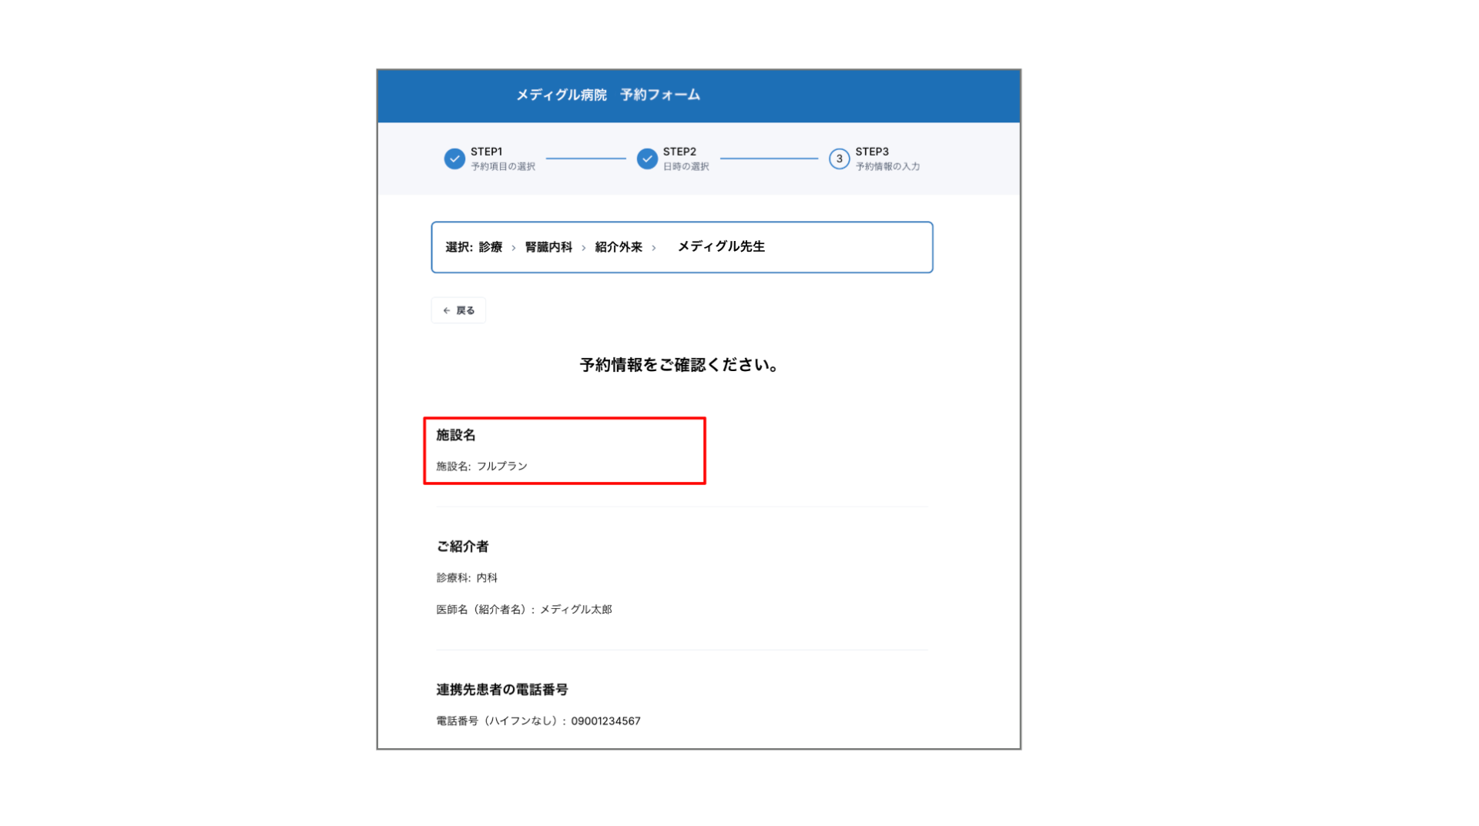Click the phone number 09001234567
Viewport: 1479px width, 826px height.
[x=605, y=721]
